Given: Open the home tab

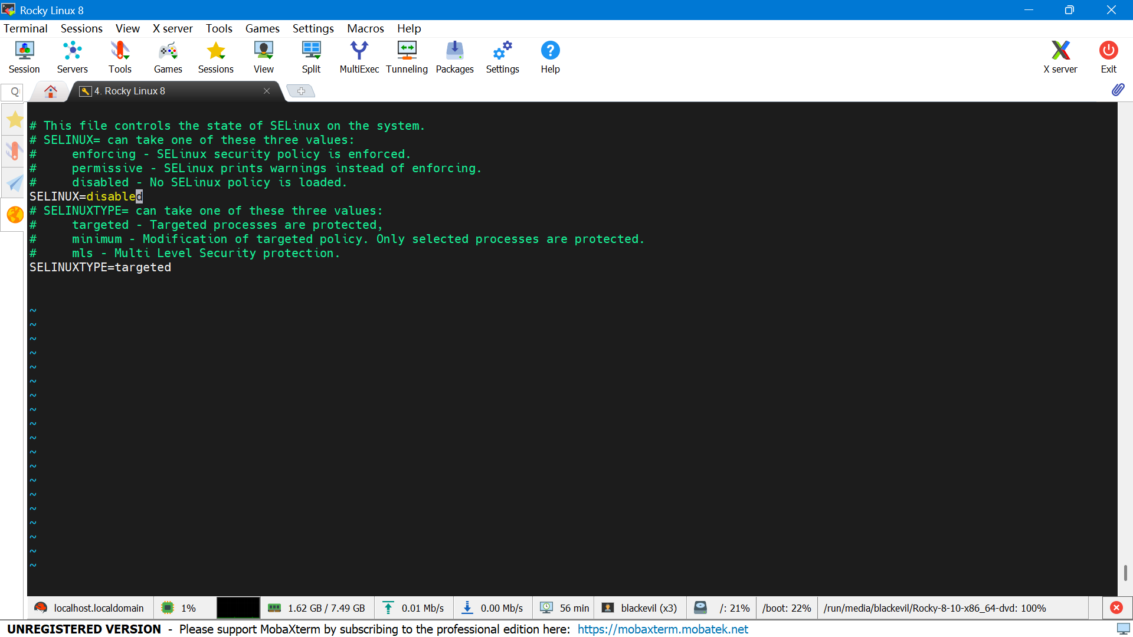Looking at the screenshot, I should coord(51,91).
